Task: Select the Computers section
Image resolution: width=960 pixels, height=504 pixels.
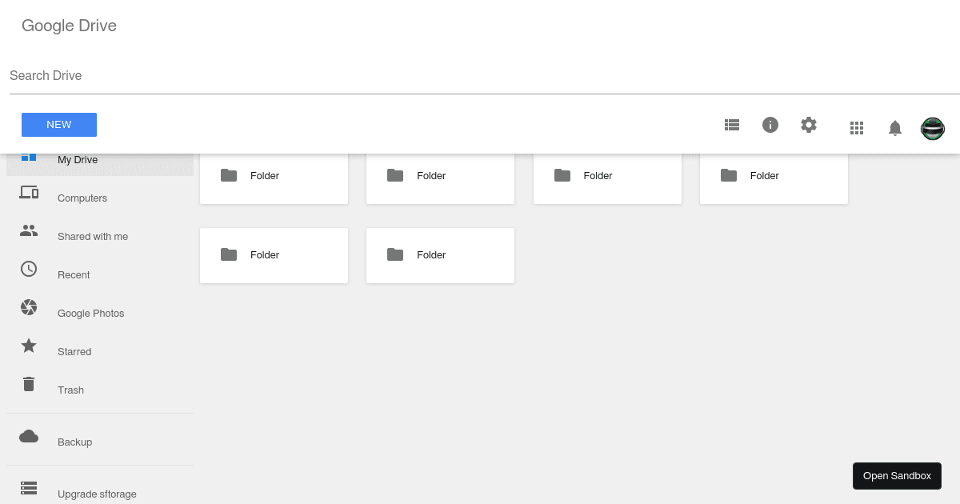Action: point(82,198)
